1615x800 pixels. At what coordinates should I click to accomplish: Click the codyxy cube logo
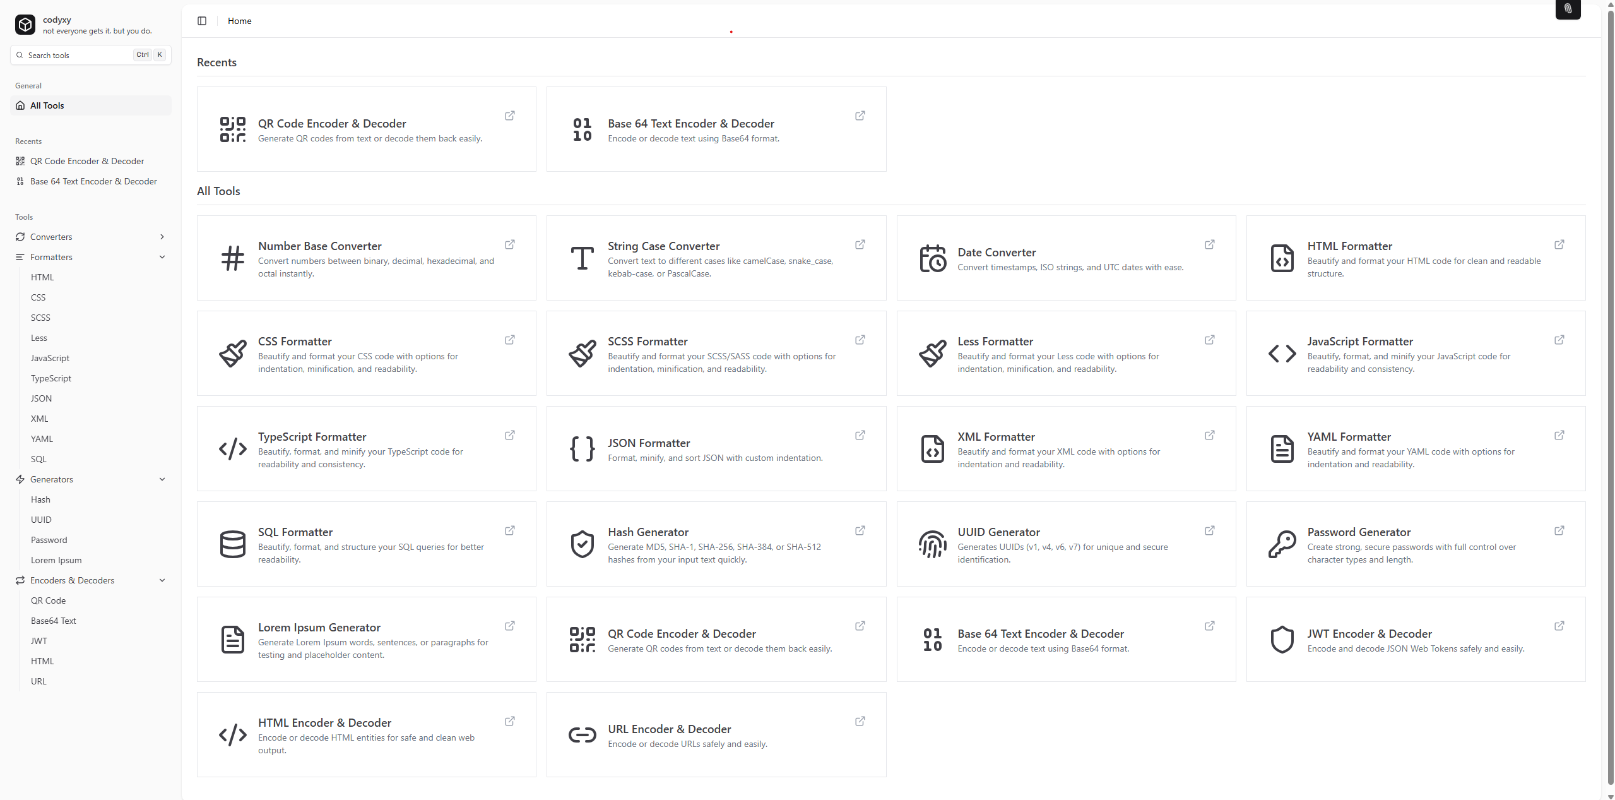(25, 25)
